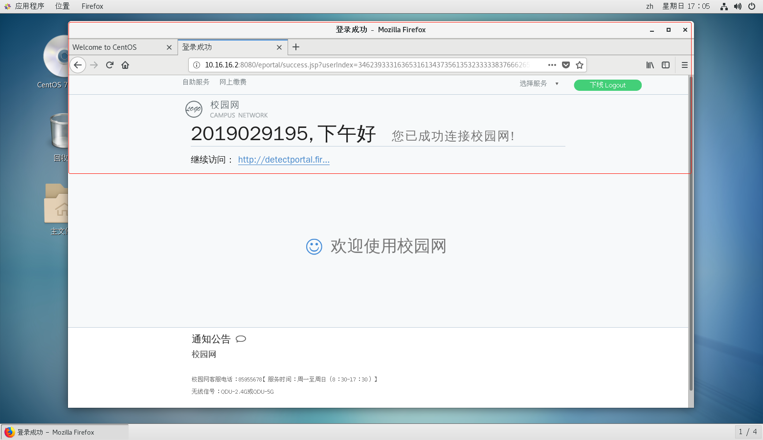Maximize the Firefox window
763x440 pixels.
669,30
